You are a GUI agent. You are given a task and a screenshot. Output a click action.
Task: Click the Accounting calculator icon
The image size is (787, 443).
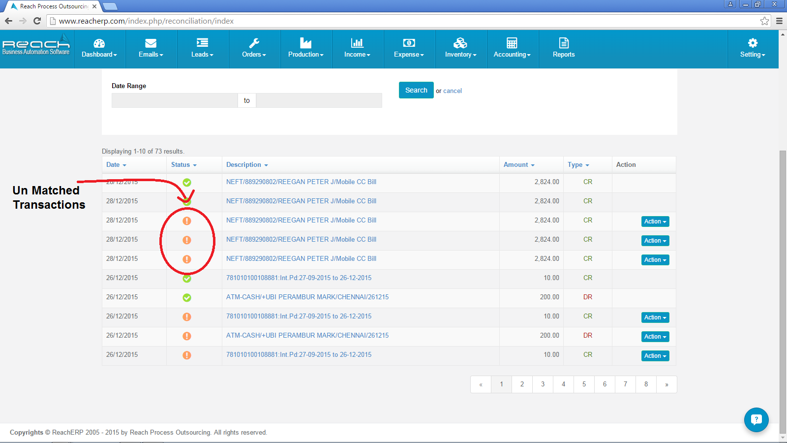[512, 43]
